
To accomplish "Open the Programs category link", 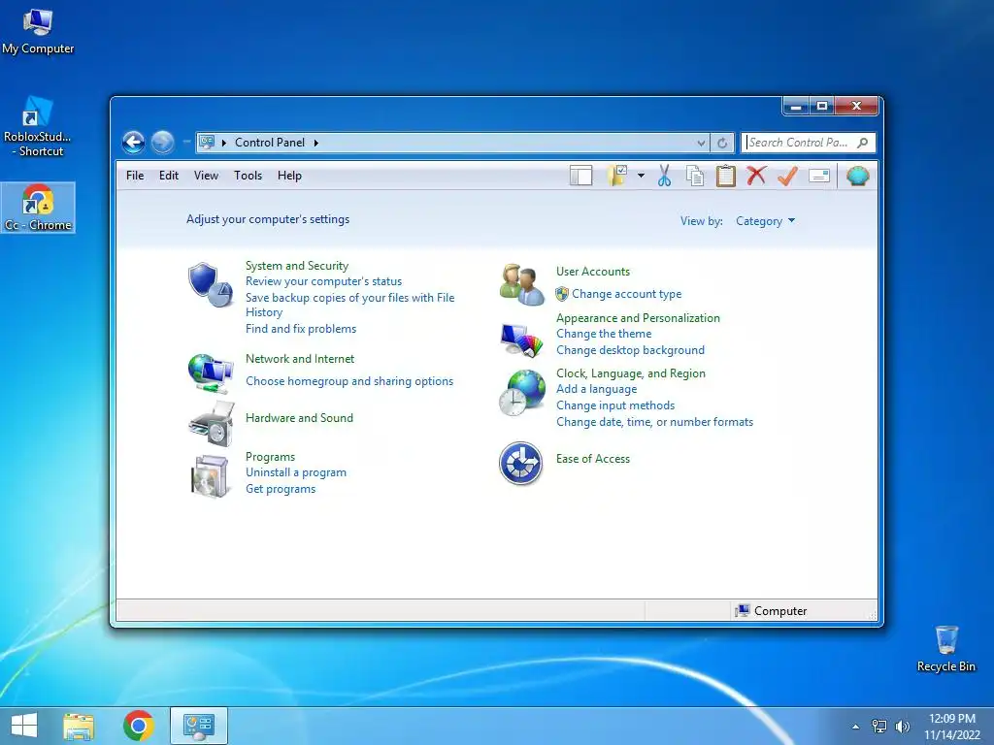I will point(270,457).
